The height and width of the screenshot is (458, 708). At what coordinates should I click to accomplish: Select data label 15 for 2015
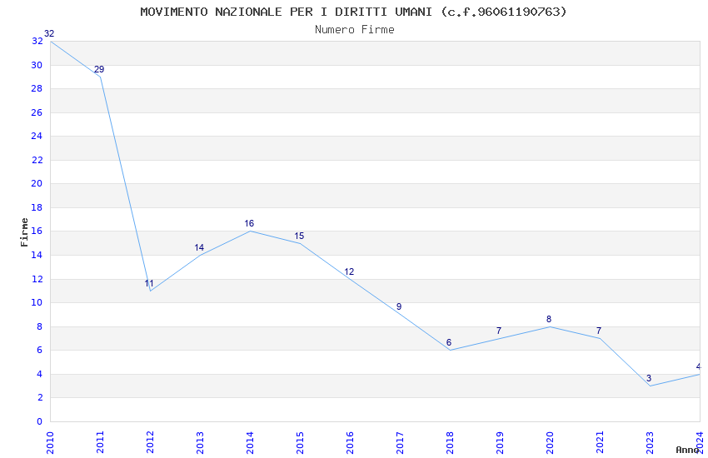[299, 236]
